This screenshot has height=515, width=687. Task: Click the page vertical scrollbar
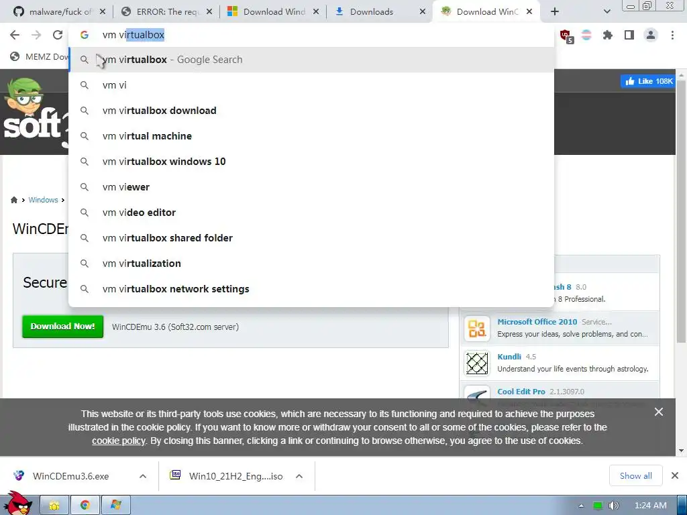(681, 210)
